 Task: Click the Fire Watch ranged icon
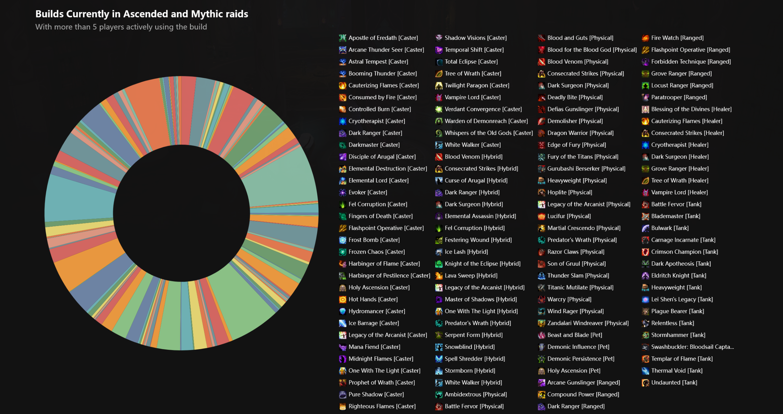tap(645, 38)
